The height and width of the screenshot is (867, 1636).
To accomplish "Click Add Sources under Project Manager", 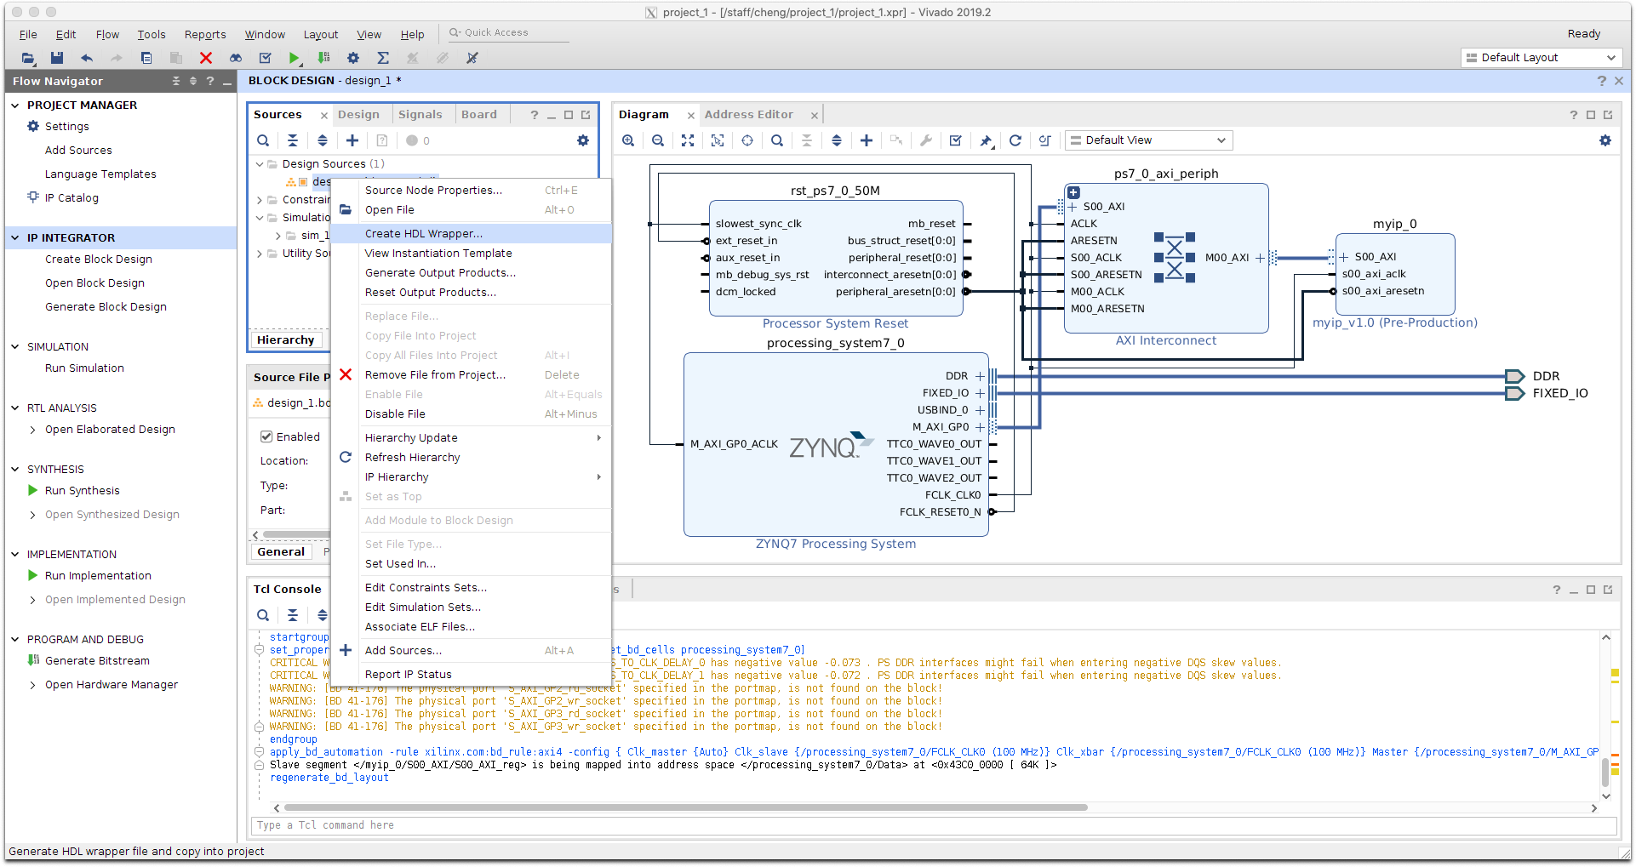I will point(78,151).
